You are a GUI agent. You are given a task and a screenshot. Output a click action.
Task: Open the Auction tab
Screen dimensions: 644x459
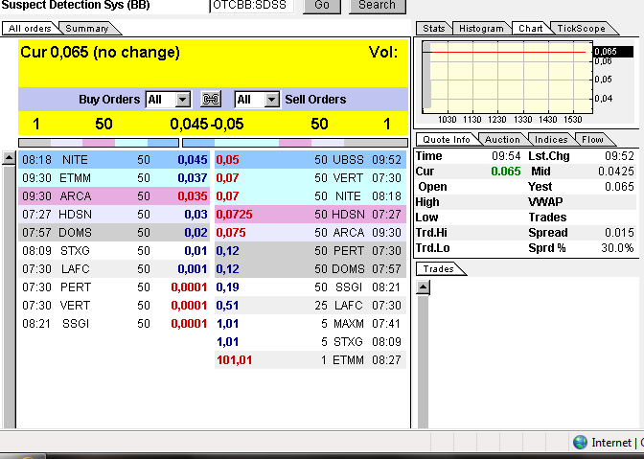coord(502,140)
